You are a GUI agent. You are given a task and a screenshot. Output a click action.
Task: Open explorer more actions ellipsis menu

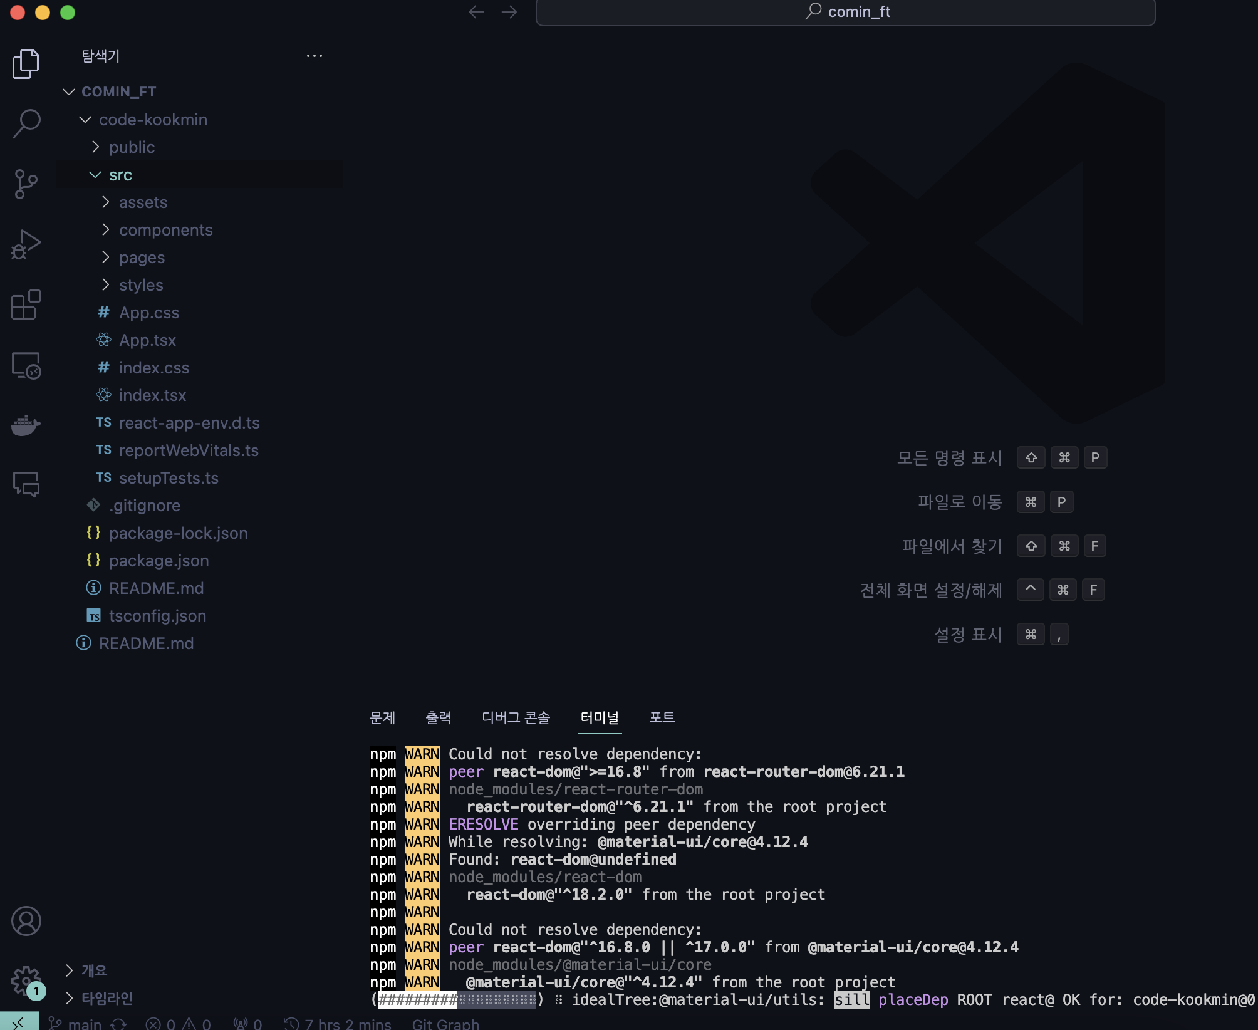314,56
